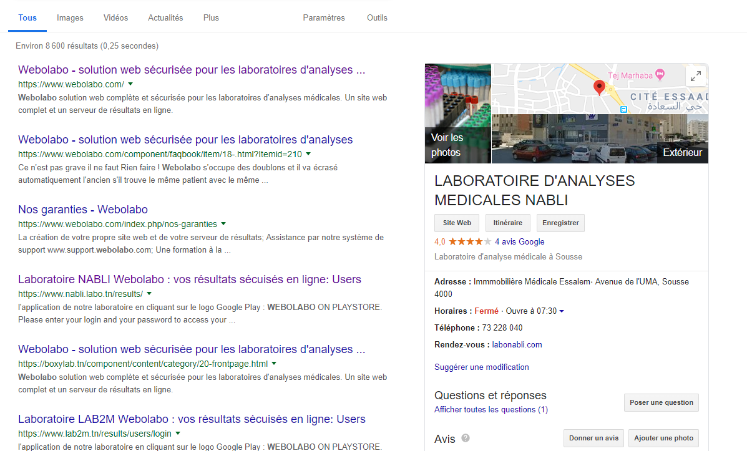Open the Extérieur street view thumbnail
Viewport: 747px width, 451px height.
[x=600, y=138]
